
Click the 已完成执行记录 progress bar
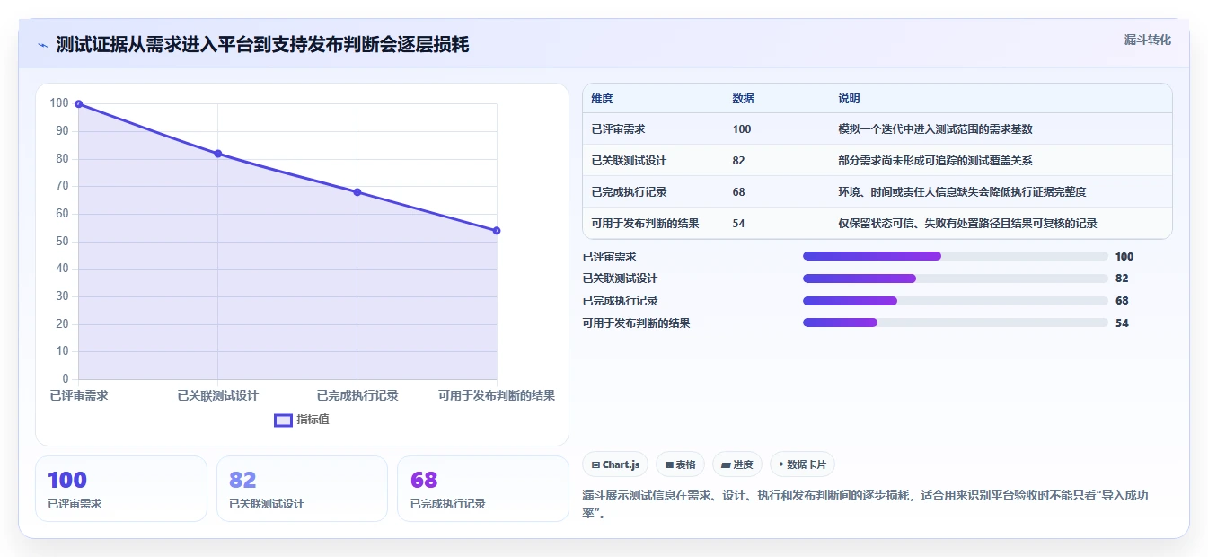(956, 301)
